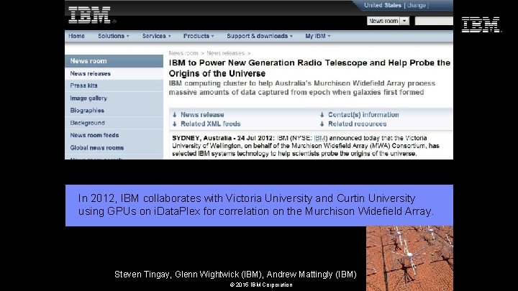Viewport: 518px width, 291px height.
Task: Expand the Support & downloads menu
Action: (x=260, y=36)
